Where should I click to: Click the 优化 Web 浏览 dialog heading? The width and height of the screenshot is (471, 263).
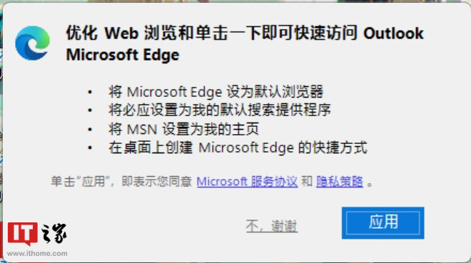(245, 33)
